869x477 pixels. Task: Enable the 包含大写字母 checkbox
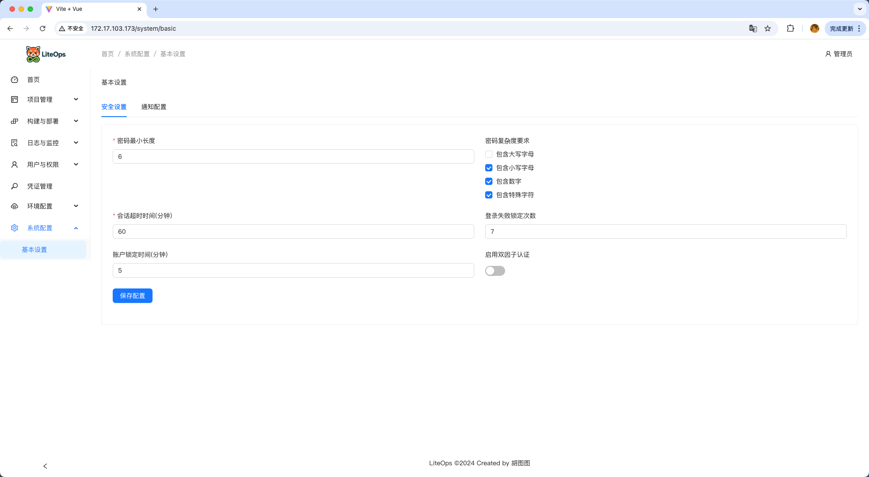coord(489,154)
